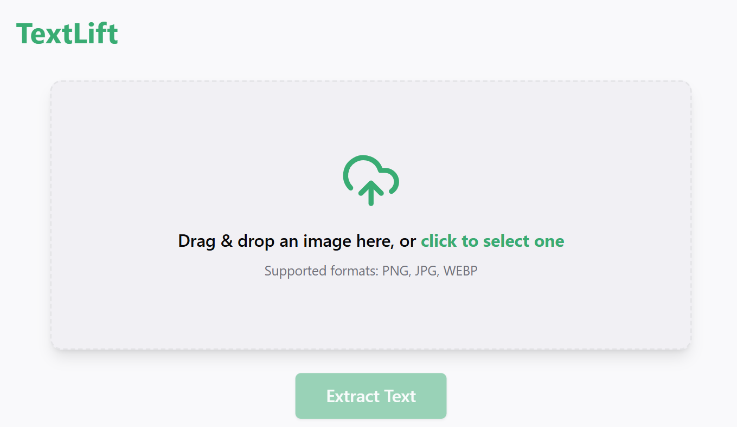Choose an image using the green link
This screenshot has width=737, height=427.
click(x=492, y=241)
